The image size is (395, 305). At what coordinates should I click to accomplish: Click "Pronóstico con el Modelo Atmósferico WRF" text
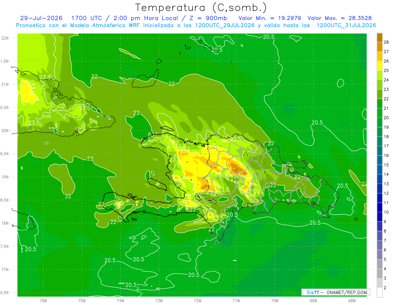coord(78,25)
